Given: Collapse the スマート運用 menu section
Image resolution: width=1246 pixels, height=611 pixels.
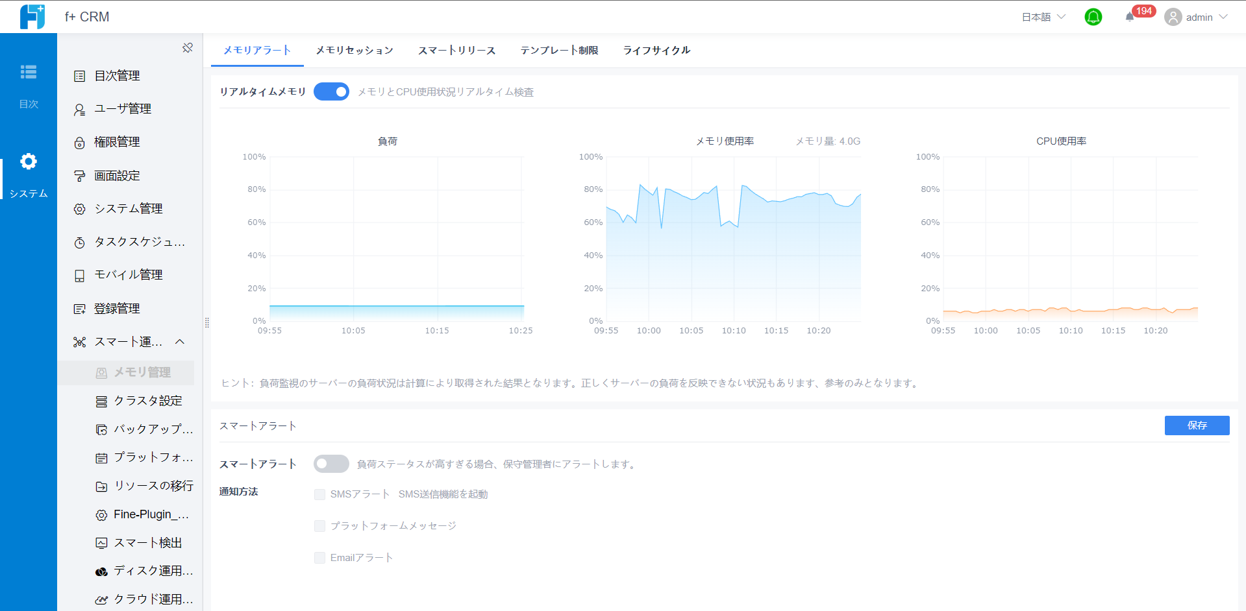Looking at the screenshot, I should point(180,342).
